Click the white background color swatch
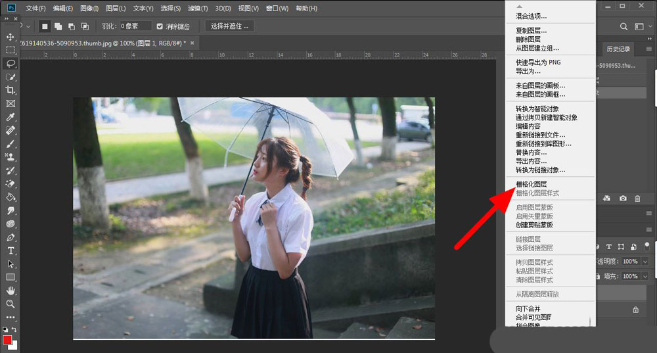The width and height of the screenshot is (657, 353). point(14,346)
